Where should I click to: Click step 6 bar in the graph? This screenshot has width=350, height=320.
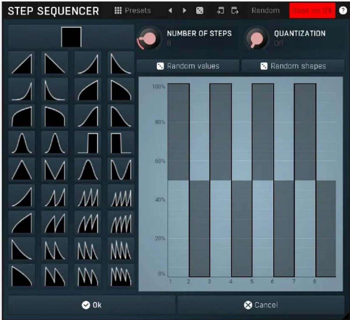pyautogui.click(x=284, y=228)
